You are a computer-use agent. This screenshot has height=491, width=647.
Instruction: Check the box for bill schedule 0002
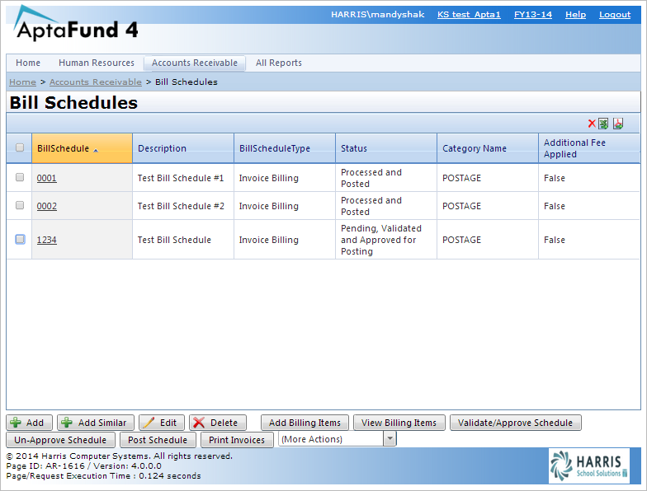[x=20, y=205]
